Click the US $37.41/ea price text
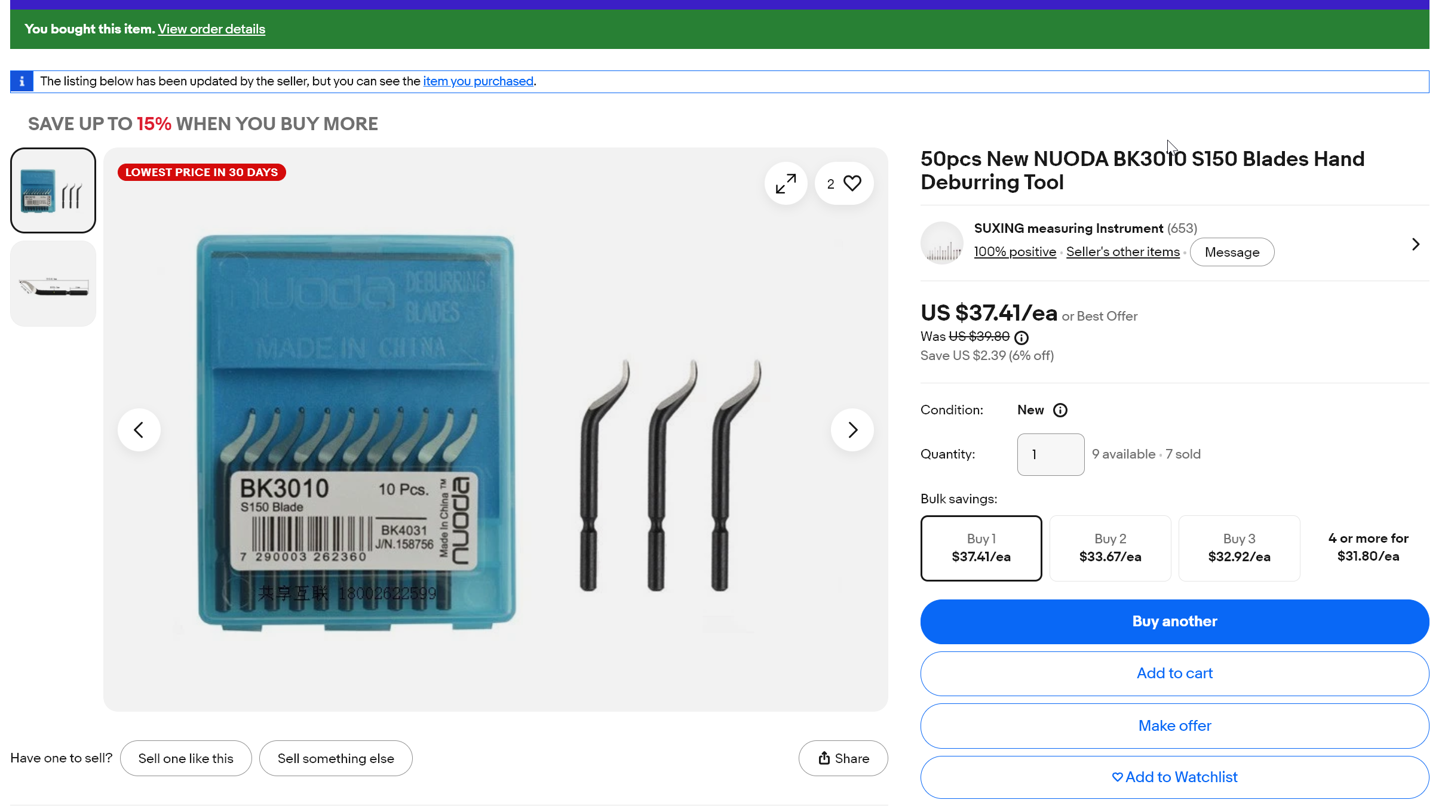Screen dimensions: 1451x812 point(989,313)
